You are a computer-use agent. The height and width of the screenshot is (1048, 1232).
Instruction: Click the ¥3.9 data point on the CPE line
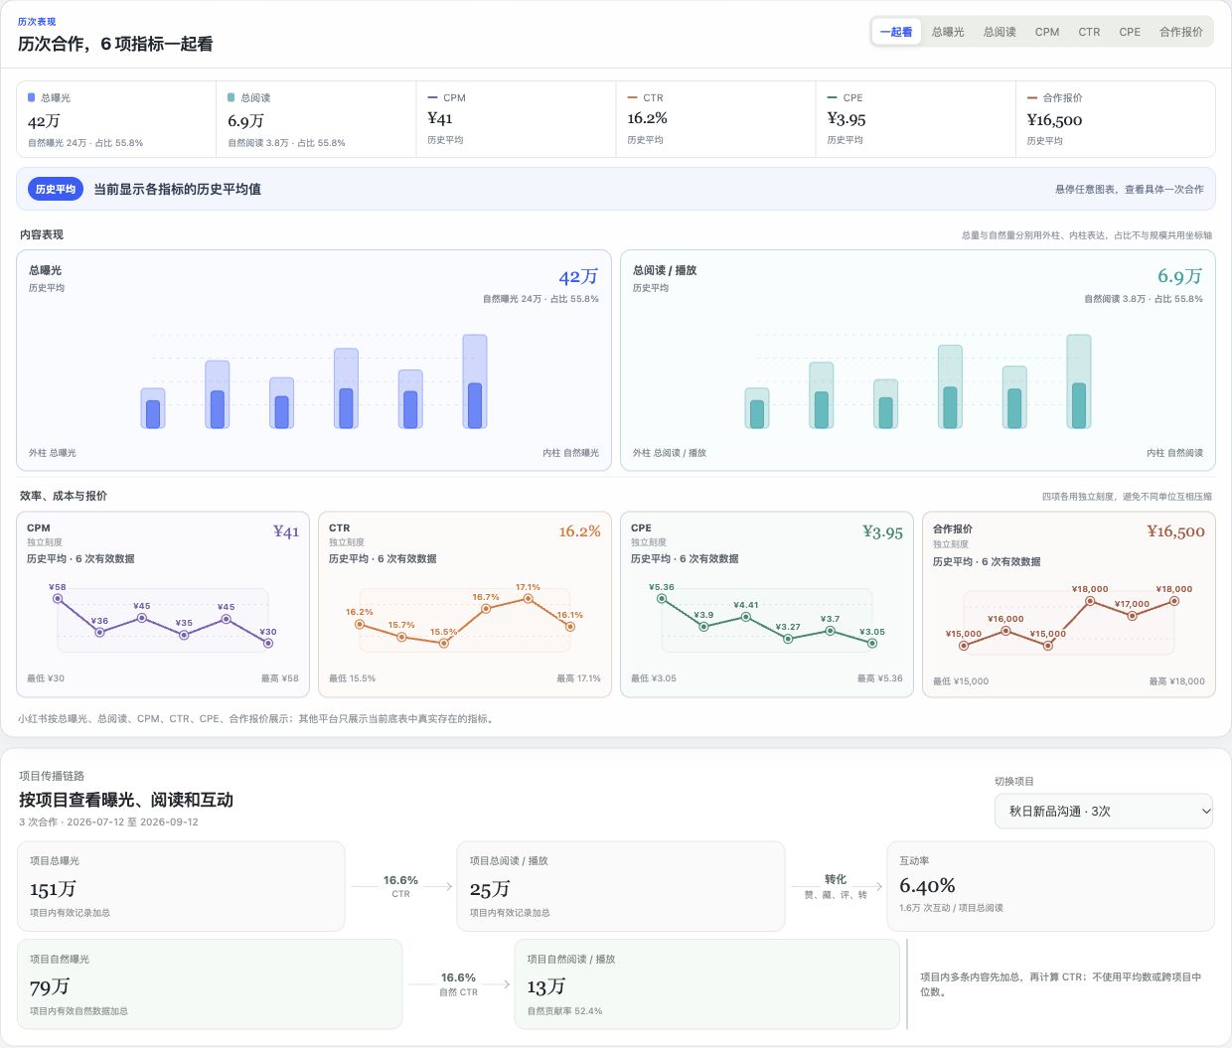click(703, 627)
